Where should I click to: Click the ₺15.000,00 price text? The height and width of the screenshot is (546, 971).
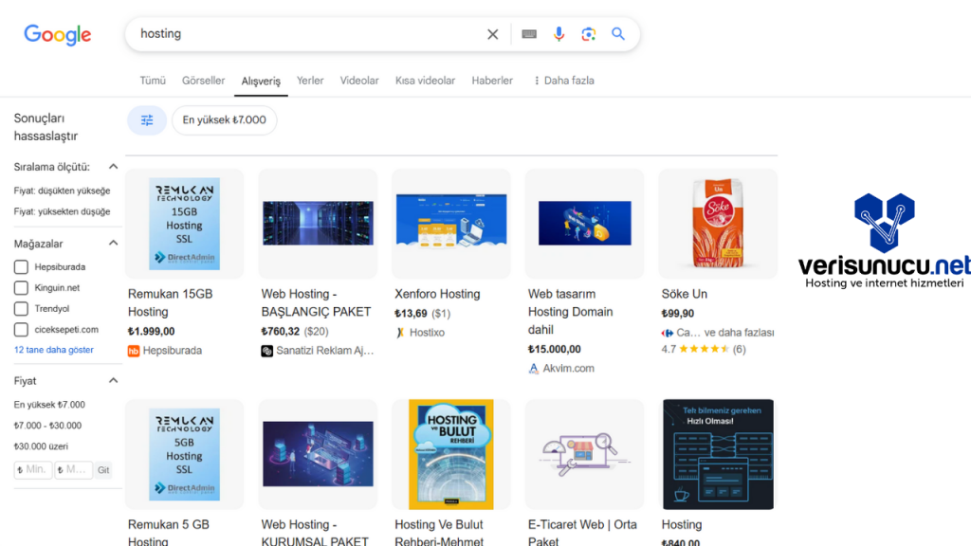[x=554, y=349]
